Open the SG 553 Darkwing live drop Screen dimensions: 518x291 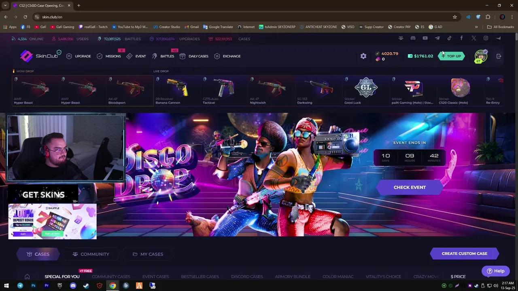pos(319,90)
